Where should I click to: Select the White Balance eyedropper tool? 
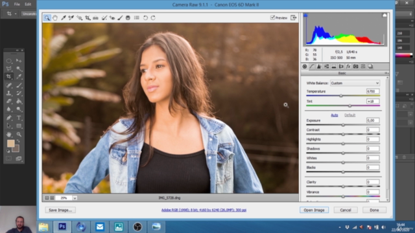(64, 17)
